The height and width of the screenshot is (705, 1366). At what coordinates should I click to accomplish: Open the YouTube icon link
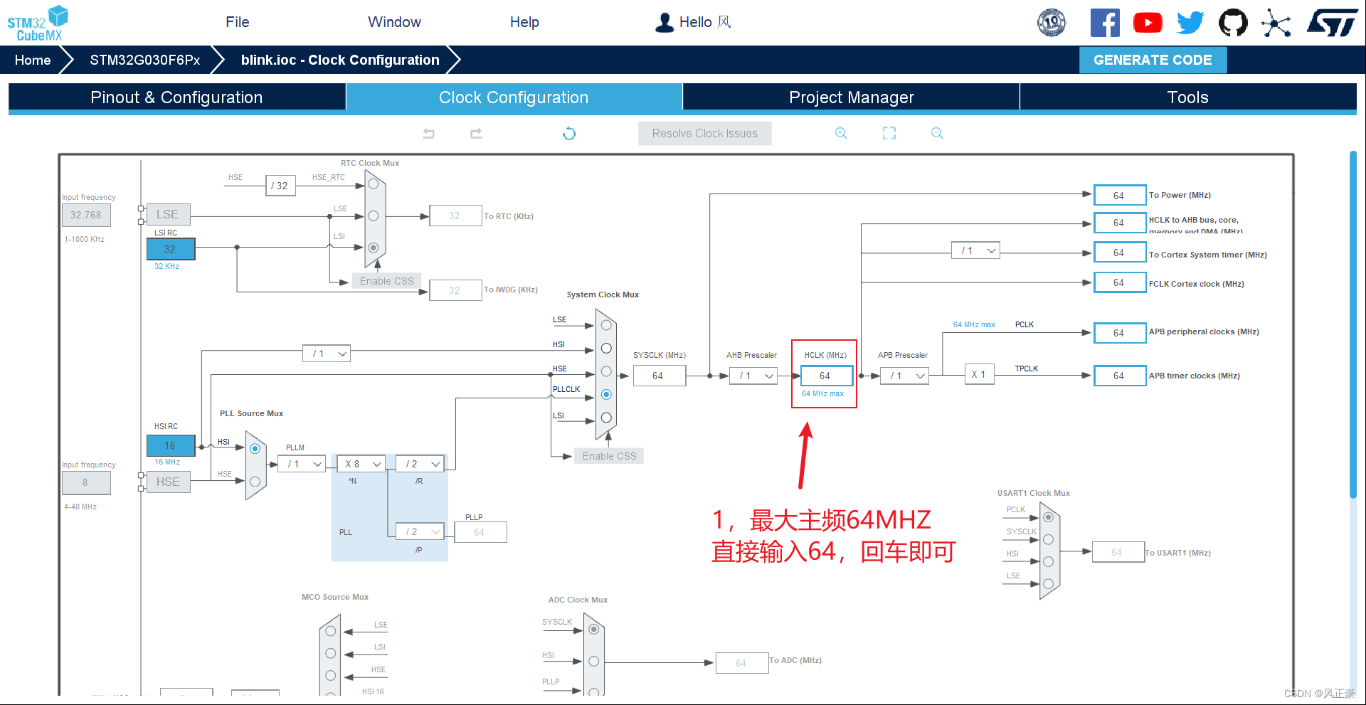pos(1148,23)
